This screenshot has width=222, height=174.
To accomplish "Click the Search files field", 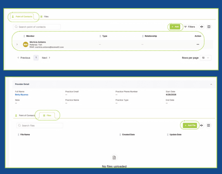I will coord(40,126).
